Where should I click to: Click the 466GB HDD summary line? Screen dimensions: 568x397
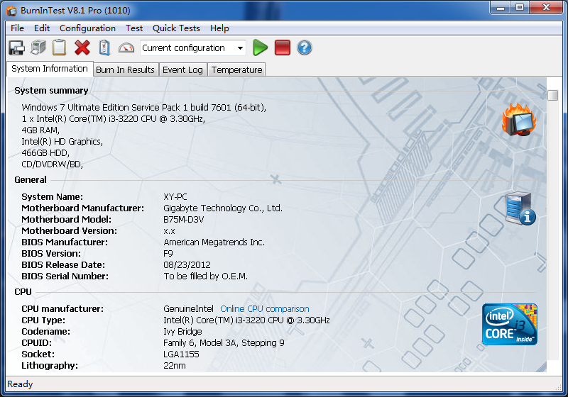[x=45, y=153]
